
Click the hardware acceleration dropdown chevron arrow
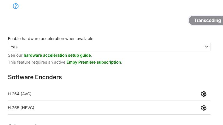coord(207,47)
